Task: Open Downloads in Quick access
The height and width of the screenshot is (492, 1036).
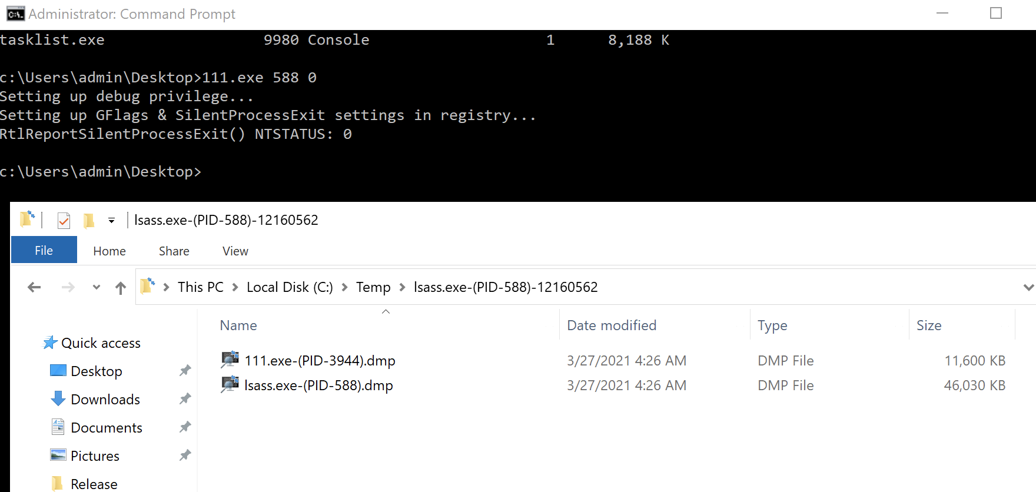Action: [x=105, y=400]
